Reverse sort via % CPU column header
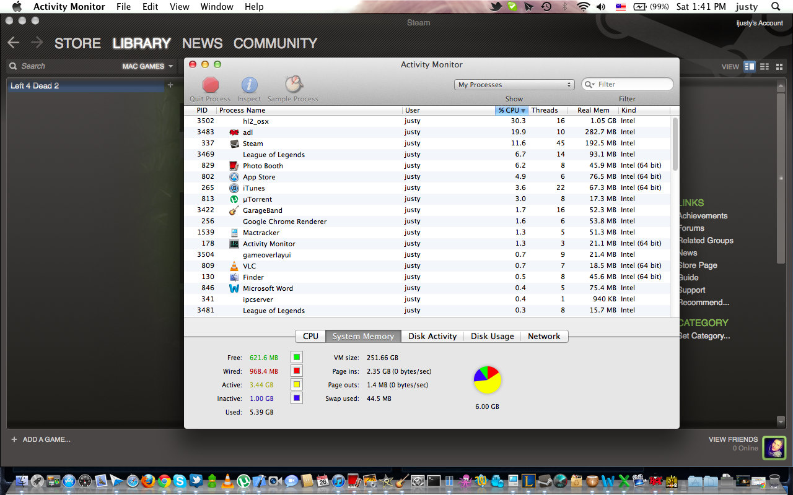 (512, 110)
